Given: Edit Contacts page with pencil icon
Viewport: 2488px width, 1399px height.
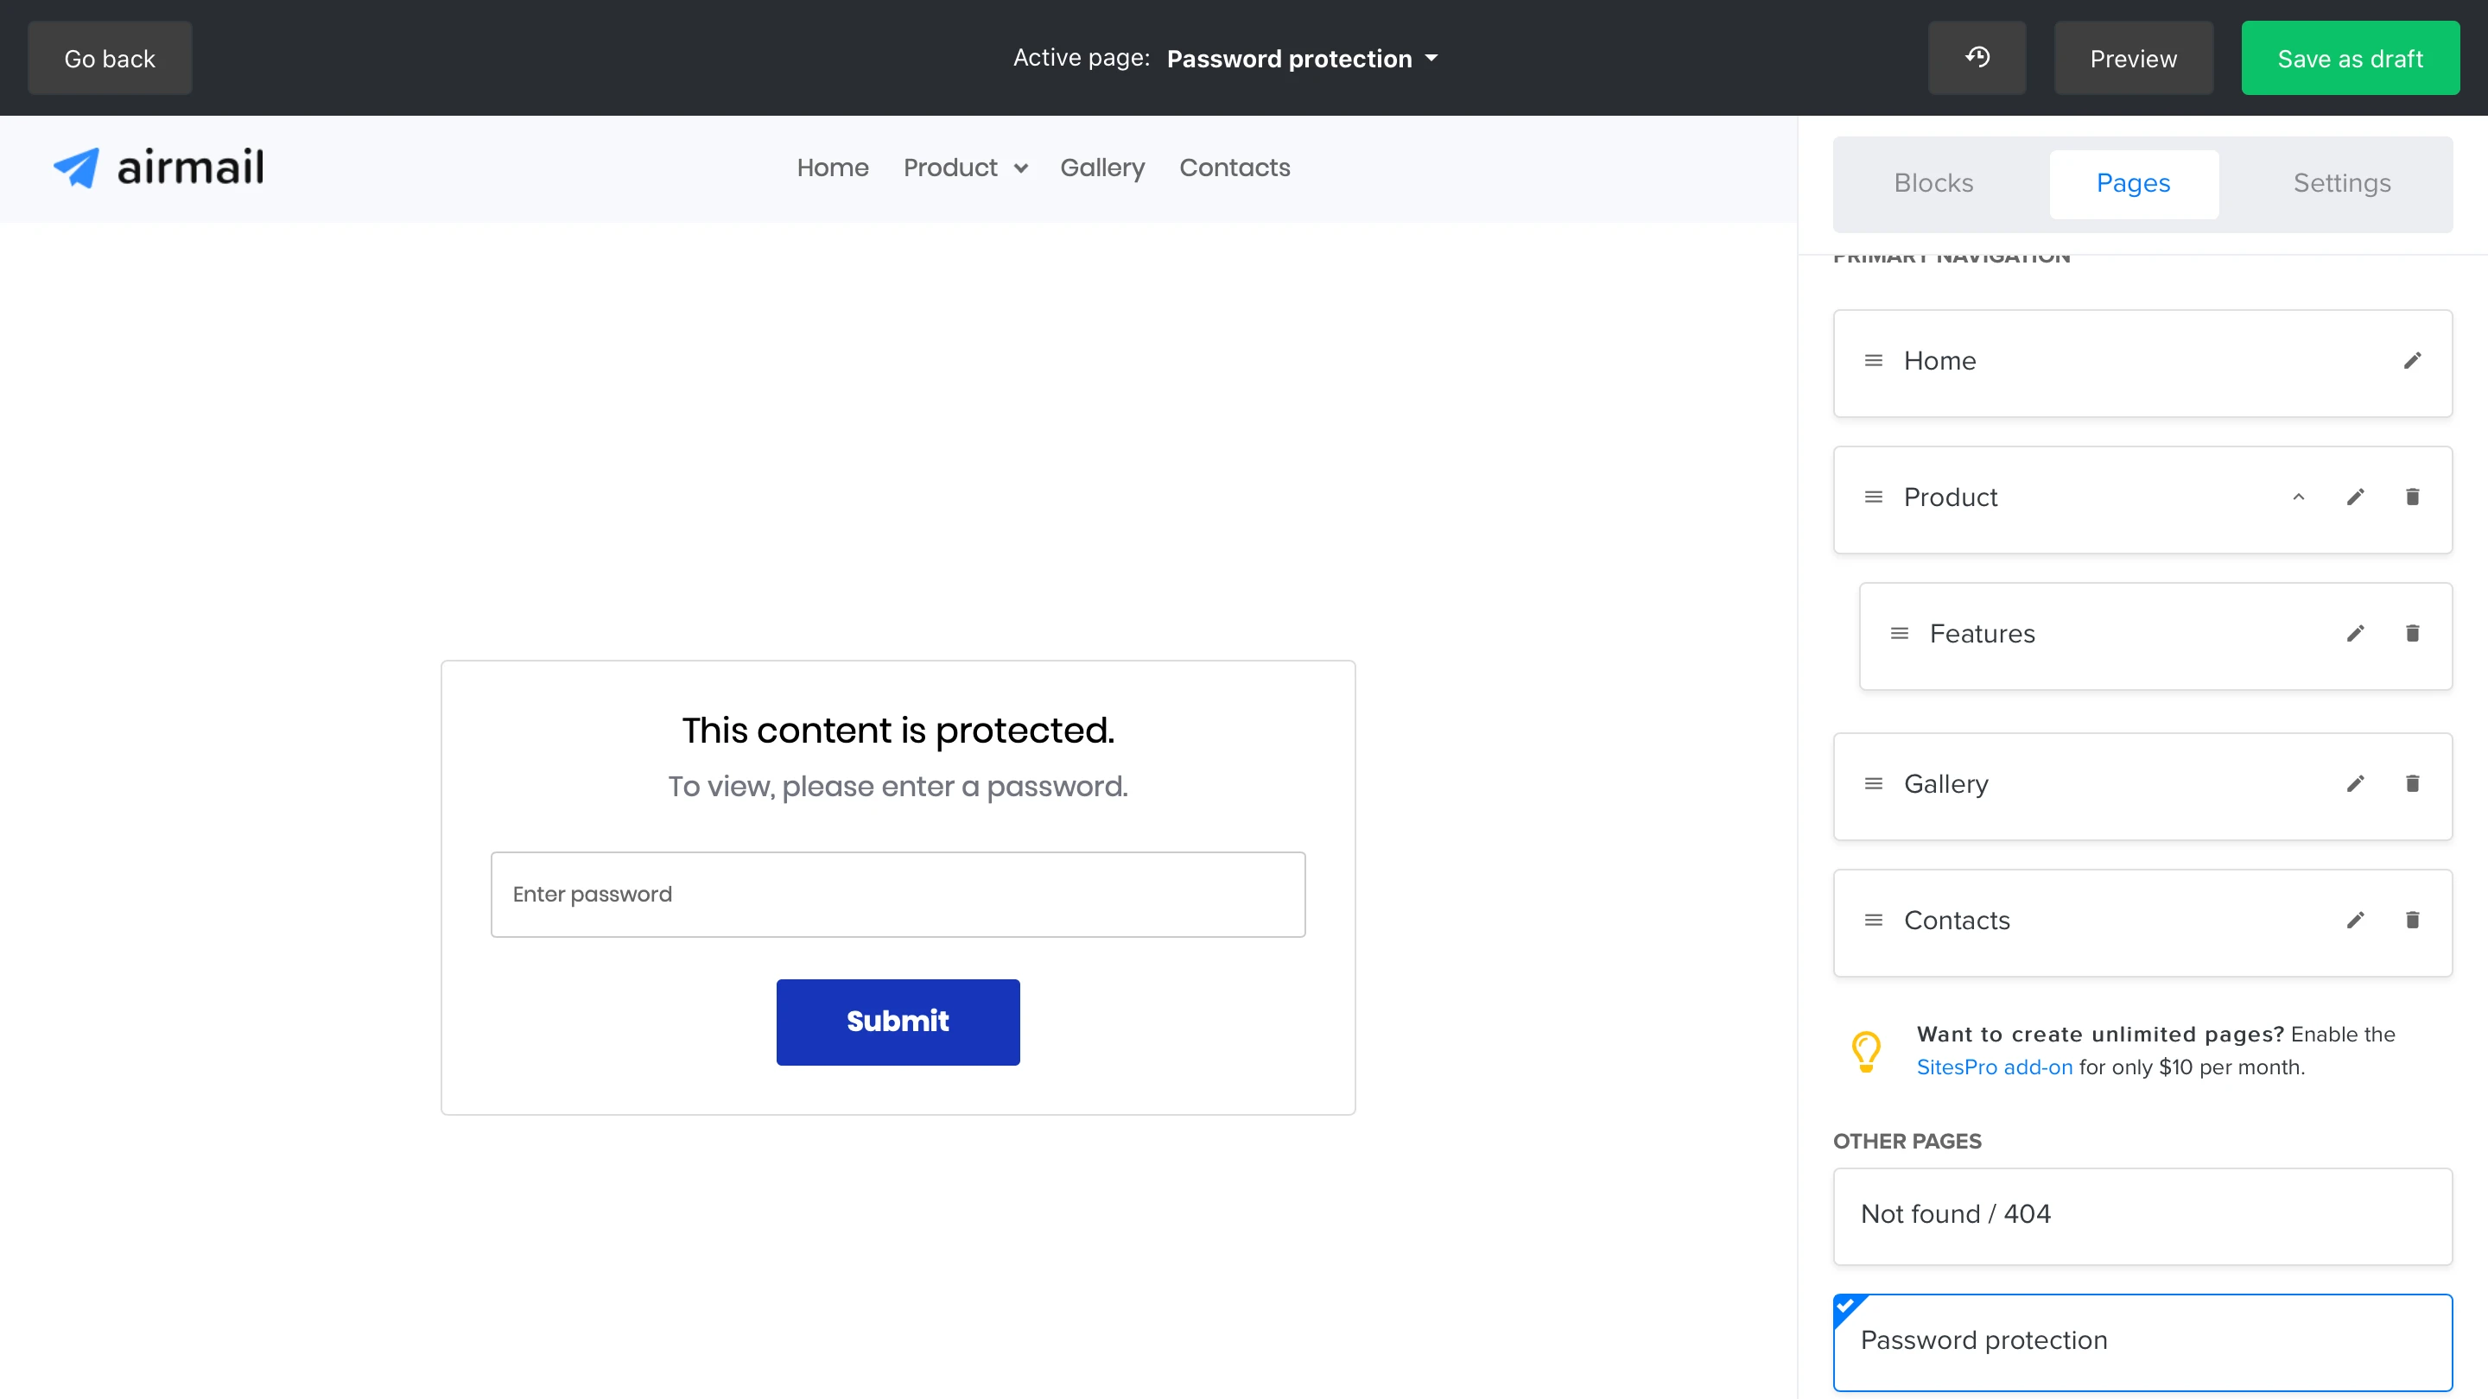Looking at the screenshot, I should [2355, 920].
